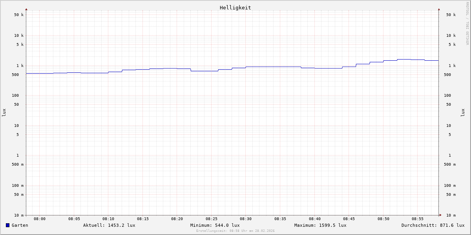Screen dimensions: 471x235
Task: Click the 08:45 time axis label
Action: (x=349, y=219)
